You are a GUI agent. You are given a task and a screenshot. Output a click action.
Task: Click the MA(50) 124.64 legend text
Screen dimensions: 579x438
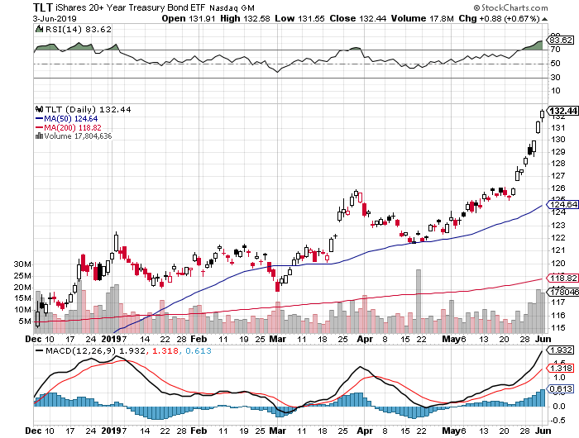coord(71,119)
